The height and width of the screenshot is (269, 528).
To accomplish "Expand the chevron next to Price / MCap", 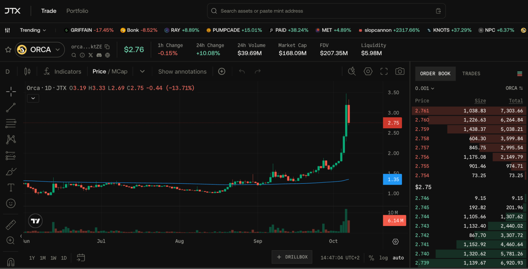I will coord(142,71).
